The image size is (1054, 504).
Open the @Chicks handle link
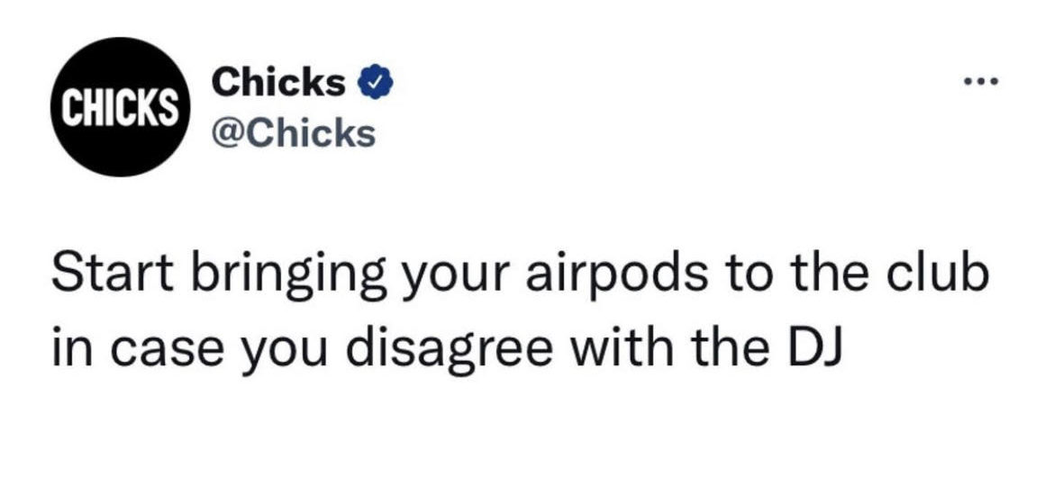pyautogui.click(x=292, y=133)
